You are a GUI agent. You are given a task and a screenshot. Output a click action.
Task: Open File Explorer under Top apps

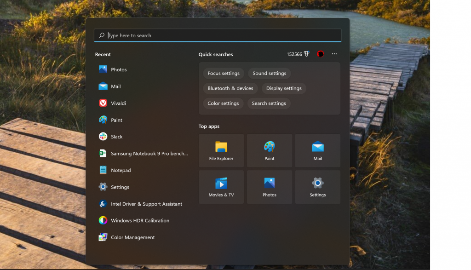tap(221, 150)
